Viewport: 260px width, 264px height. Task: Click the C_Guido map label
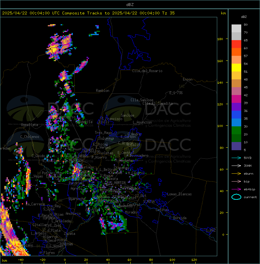pos(38,156)
